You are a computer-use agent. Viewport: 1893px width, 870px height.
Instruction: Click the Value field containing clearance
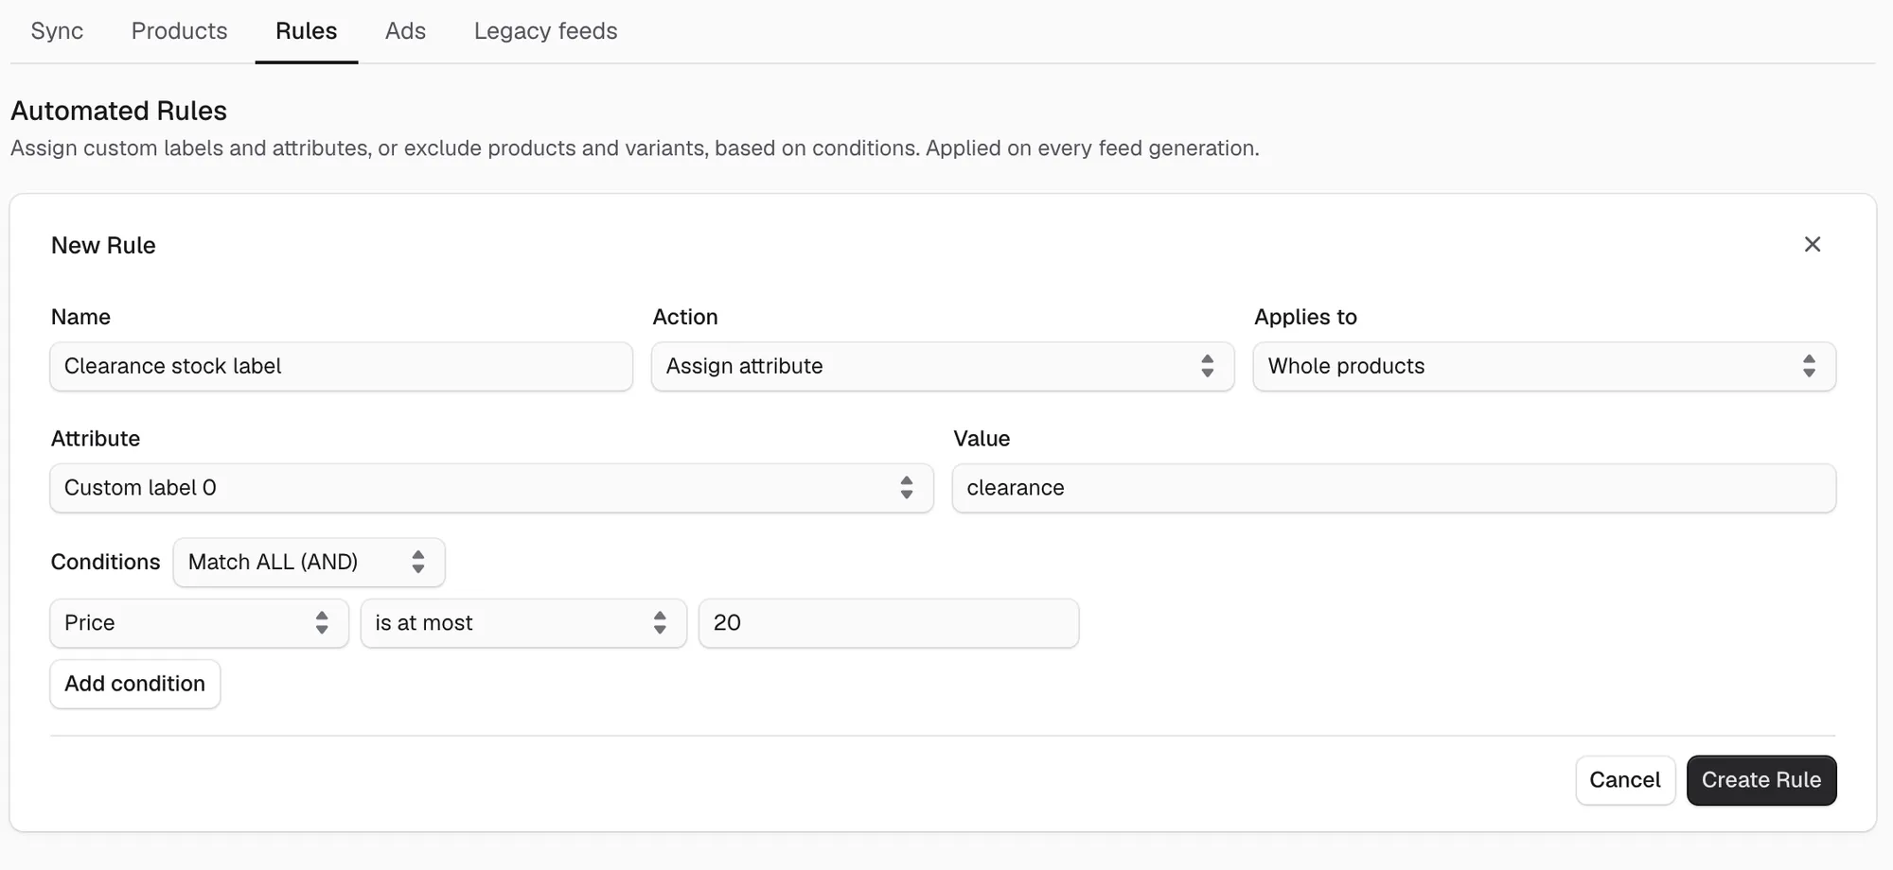[1394, 488]
